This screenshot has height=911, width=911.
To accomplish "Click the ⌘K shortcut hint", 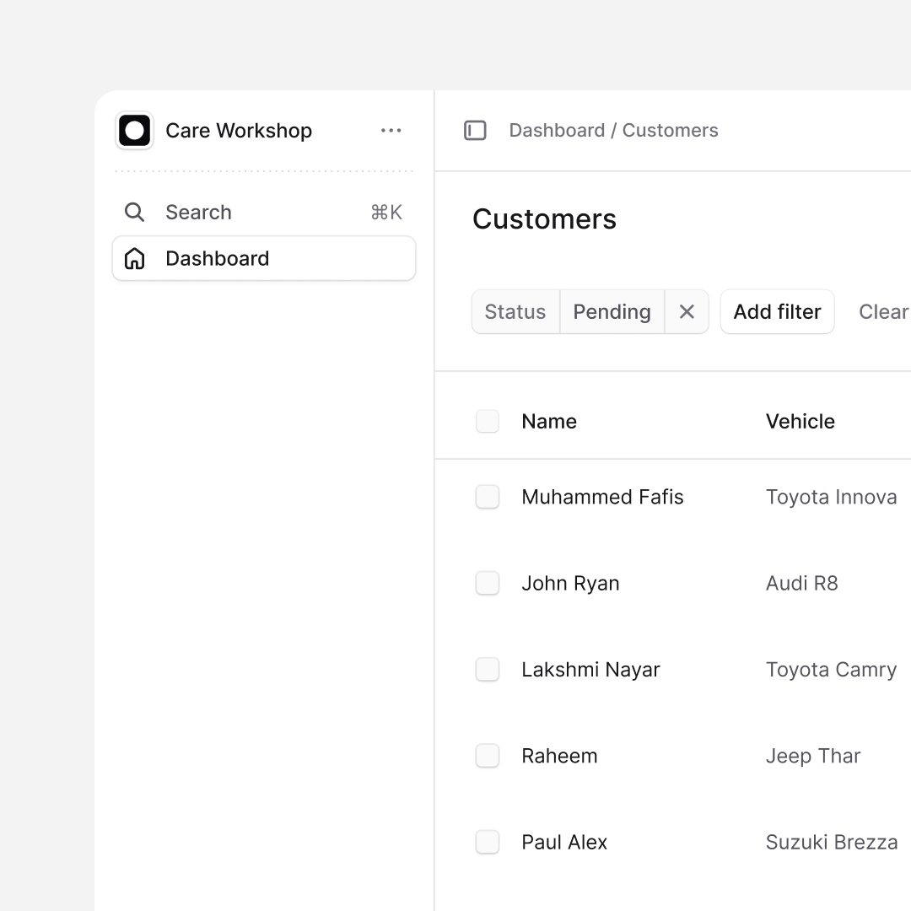I will (x=386, y=213).
